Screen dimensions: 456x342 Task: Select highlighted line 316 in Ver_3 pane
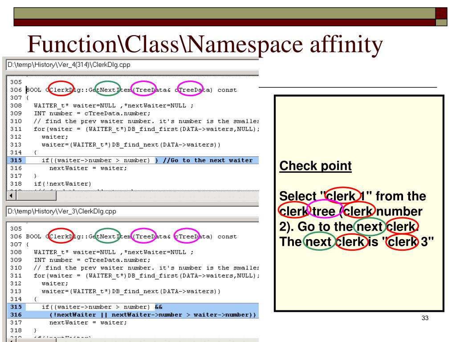coord(134,315)
